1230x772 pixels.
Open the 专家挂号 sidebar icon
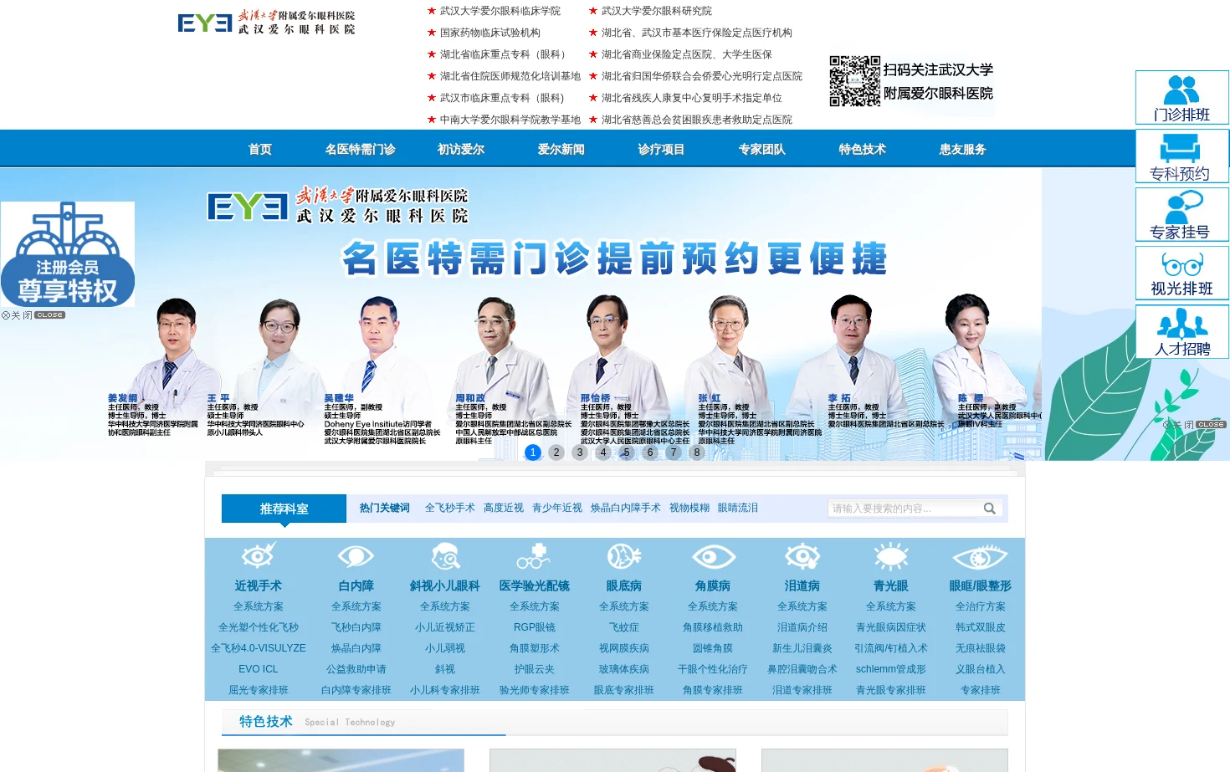coord(1181,215)
